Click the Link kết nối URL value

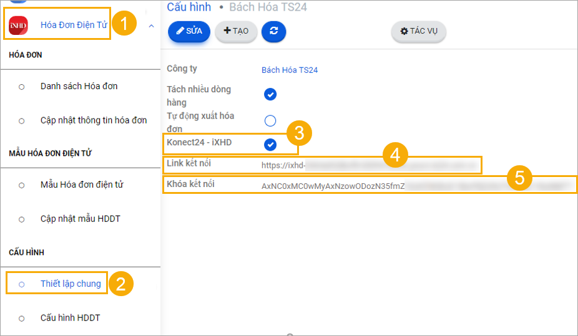pos(370,165)
